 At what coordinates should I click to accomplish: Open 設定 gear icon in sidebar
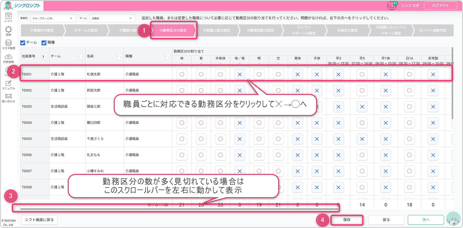(x=9, y=30)
